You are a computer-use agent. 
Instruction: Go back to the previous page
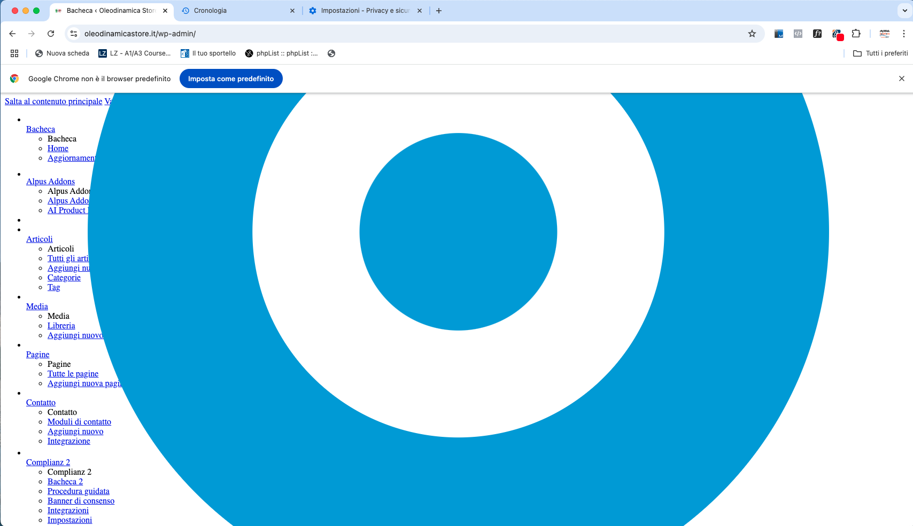tap(12, 34)
